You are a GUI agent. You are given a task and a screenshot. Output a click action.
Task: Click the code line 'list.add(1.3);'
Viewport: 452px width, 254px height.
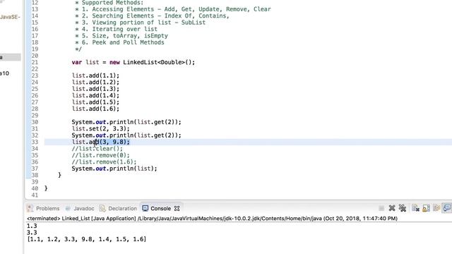coord(95,89)
